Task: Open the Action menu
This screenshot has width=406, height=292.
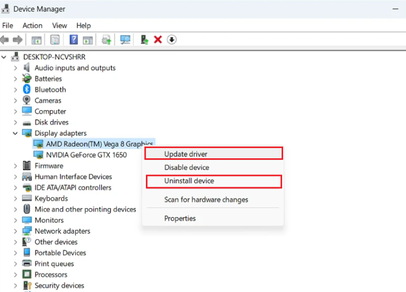Action: [32, 25]
